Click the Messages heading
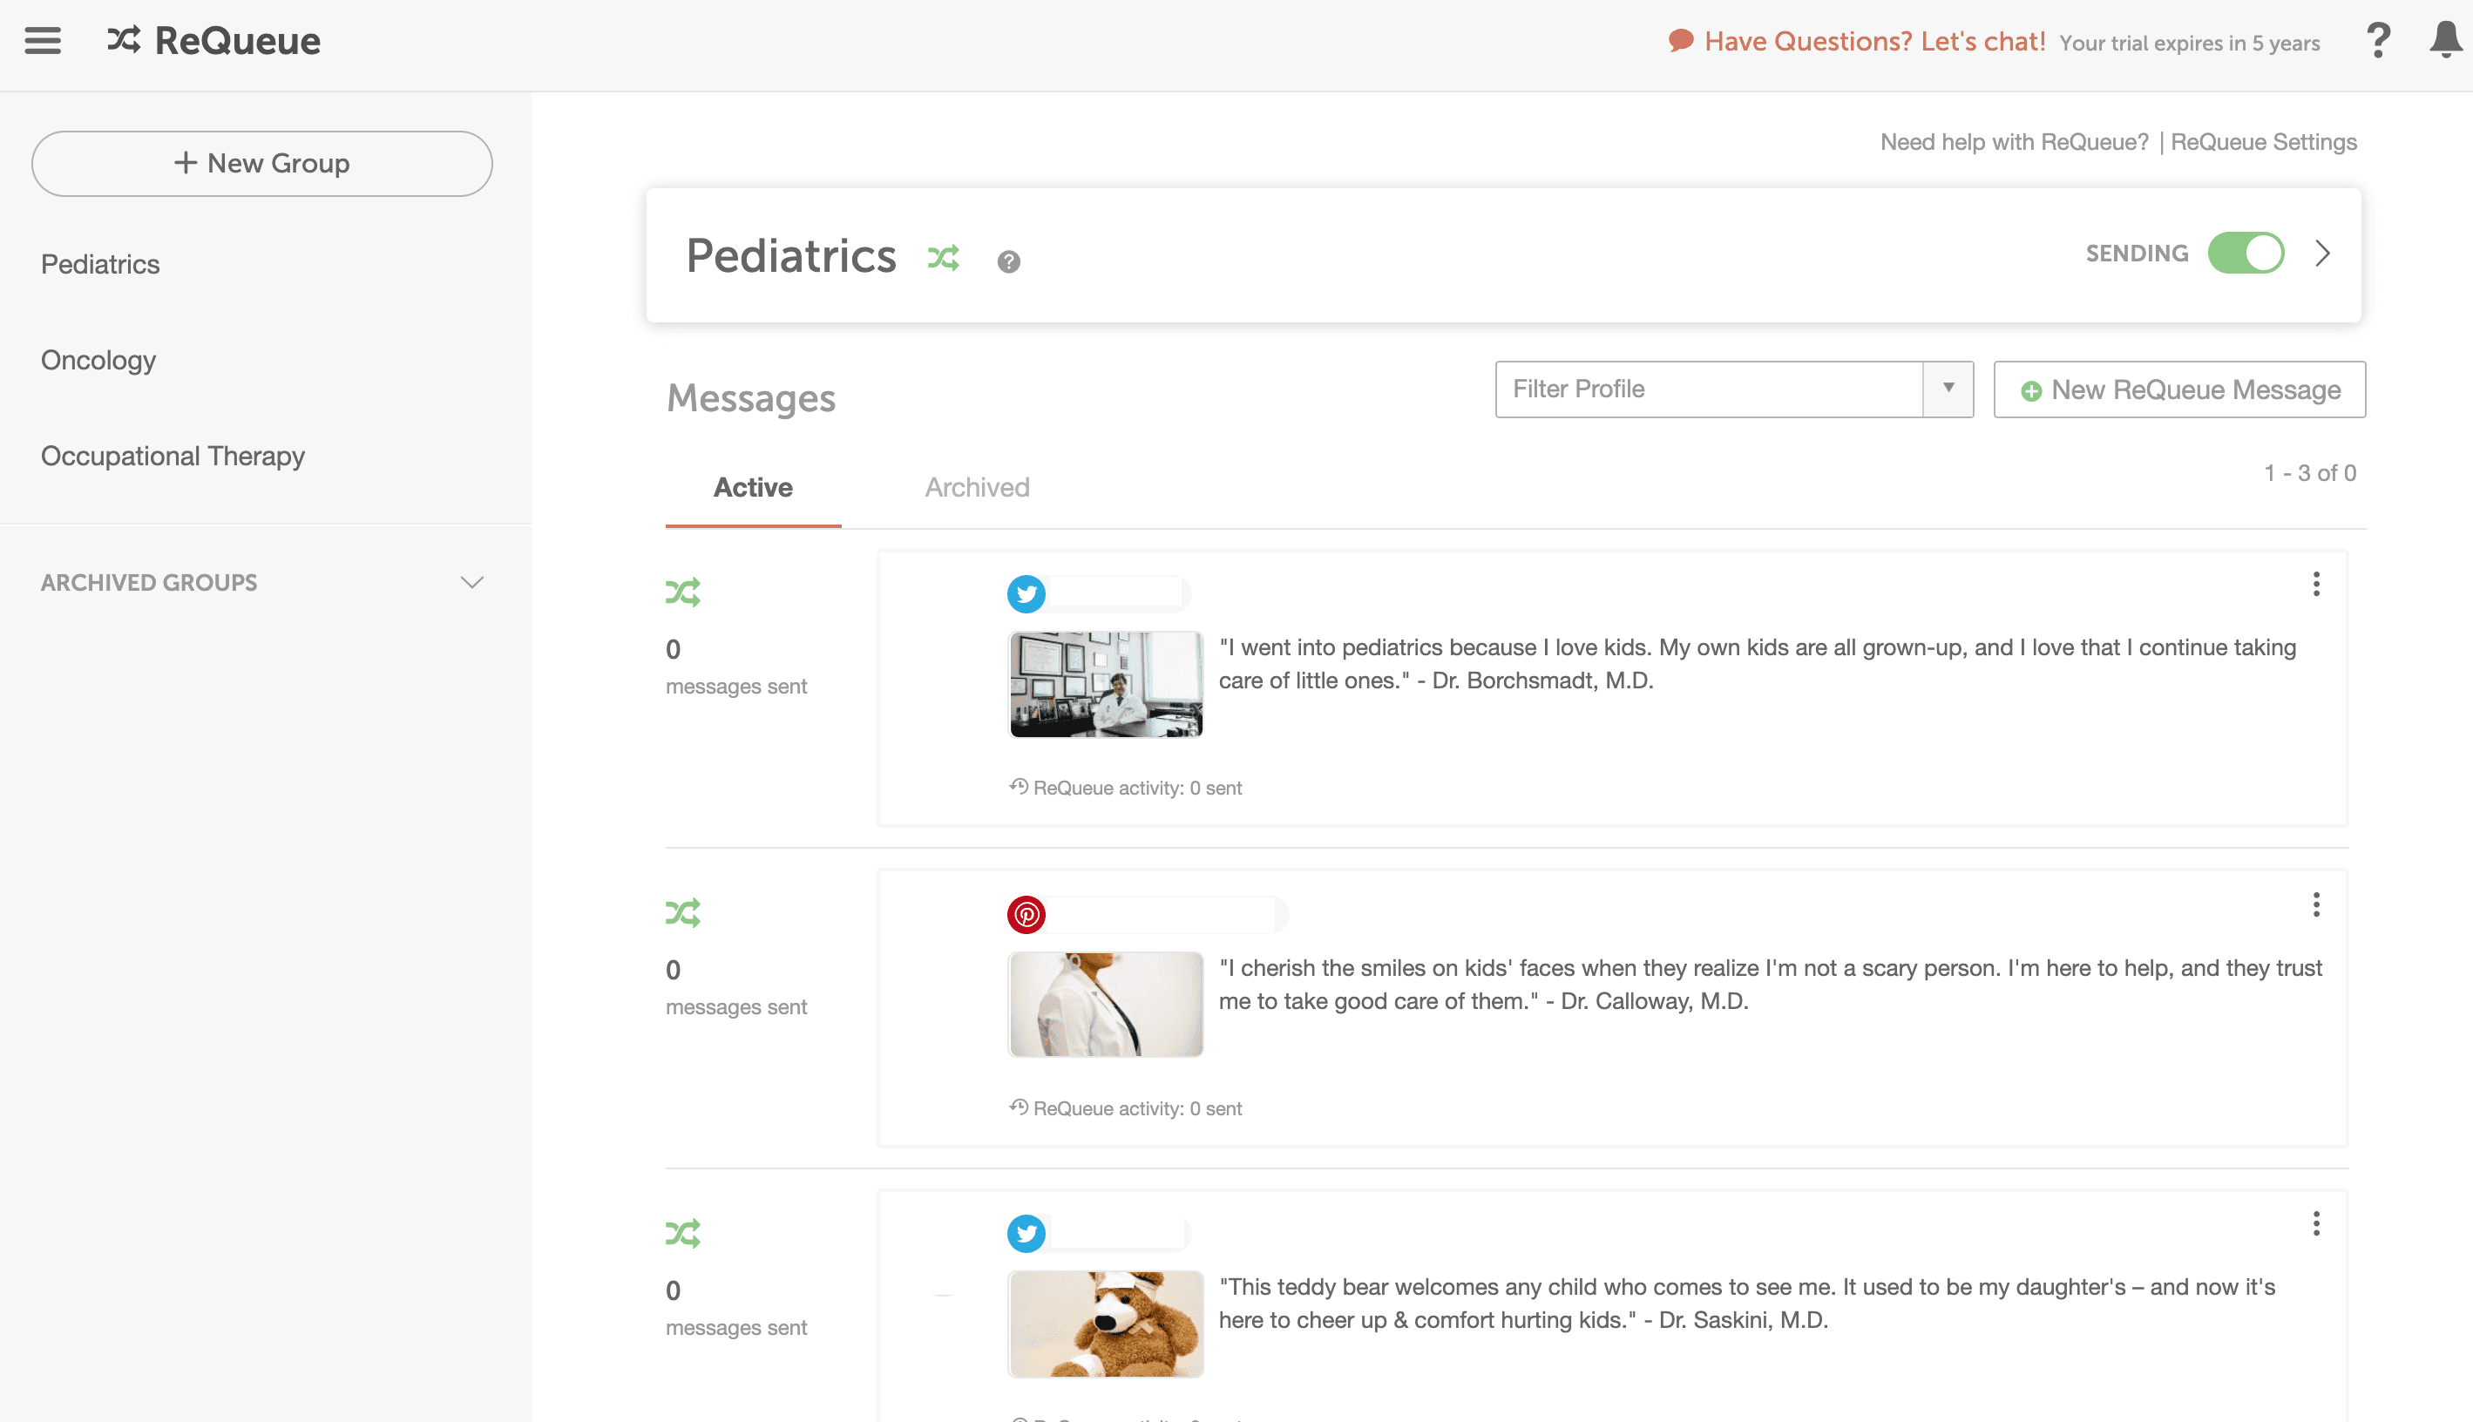The width and height of the screenshot is (2473, 1422). pos(751,398)
